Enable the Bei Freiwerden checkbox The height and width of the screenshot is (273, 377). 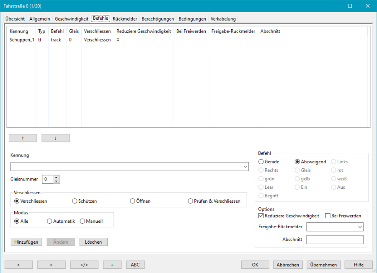(328, 216)
